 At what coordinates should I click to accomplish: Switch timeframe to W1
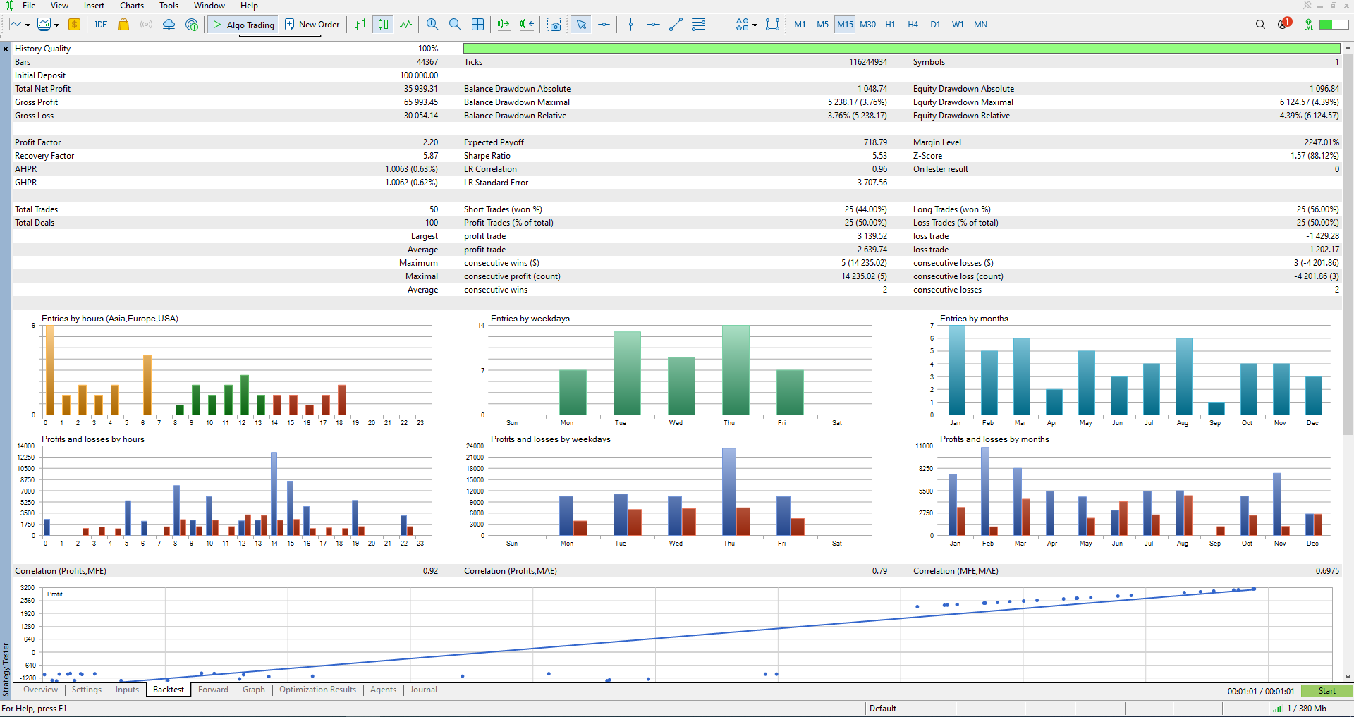coord(958,25)
